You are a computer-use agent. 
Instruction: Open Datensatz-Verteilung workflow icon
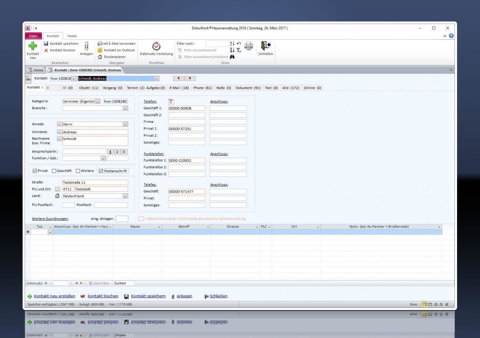156,46
